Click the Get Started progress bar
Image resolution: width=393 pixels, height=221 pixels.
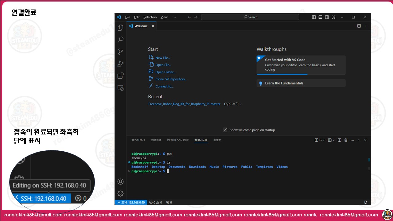click(301, 74)
